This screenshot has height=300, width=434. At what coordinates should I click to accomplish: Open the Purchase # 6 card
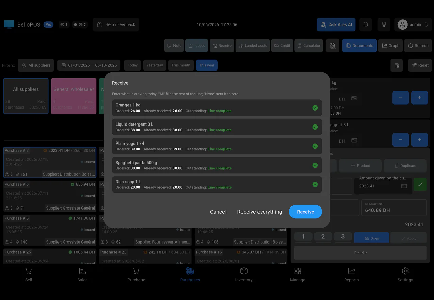pos(50,196)
